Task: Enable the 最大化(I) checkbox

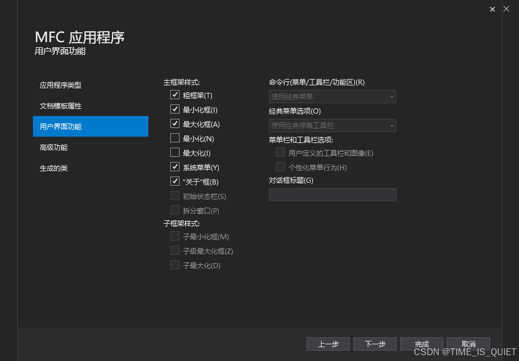Action: point(175,152)
